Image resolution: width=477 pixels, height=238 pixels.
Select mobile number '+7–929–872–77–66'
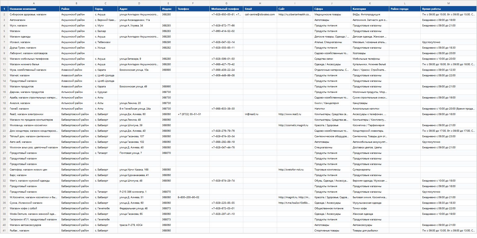point(226,26)
